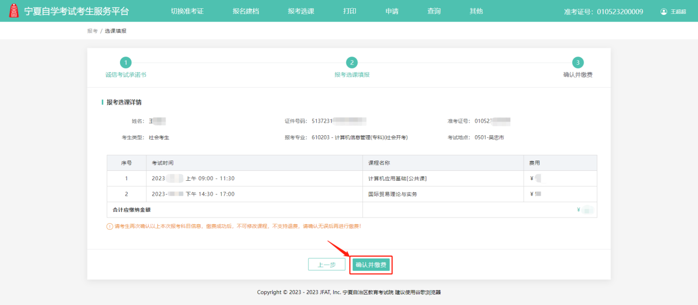This screenshot has width=698, height=305.
Task: Open the 打印 menu
Action: tap(349, 11)
